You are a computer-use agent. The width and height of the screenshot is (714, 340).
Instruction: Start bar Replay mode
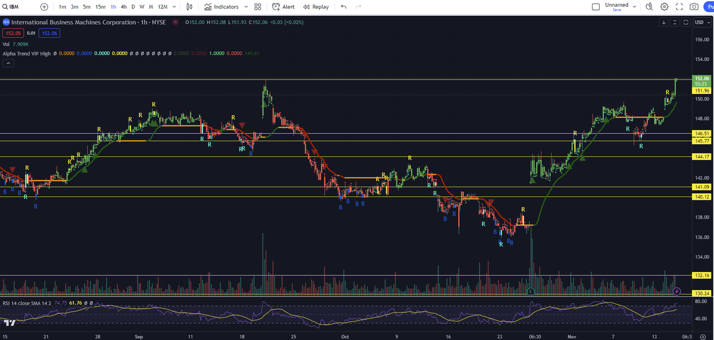[x=315, y=7]
